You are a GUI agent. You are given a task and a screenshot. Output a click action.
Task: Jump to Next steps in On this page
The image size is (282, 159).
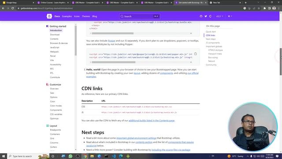[211, 39]
